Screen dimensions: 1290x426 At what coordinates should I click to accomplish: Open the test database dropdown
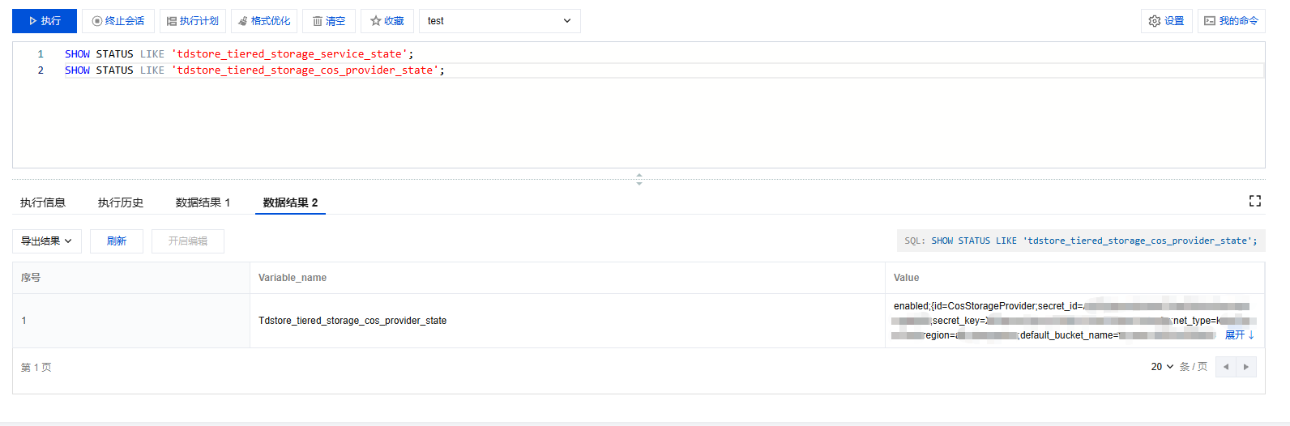[x=500, y=21]
